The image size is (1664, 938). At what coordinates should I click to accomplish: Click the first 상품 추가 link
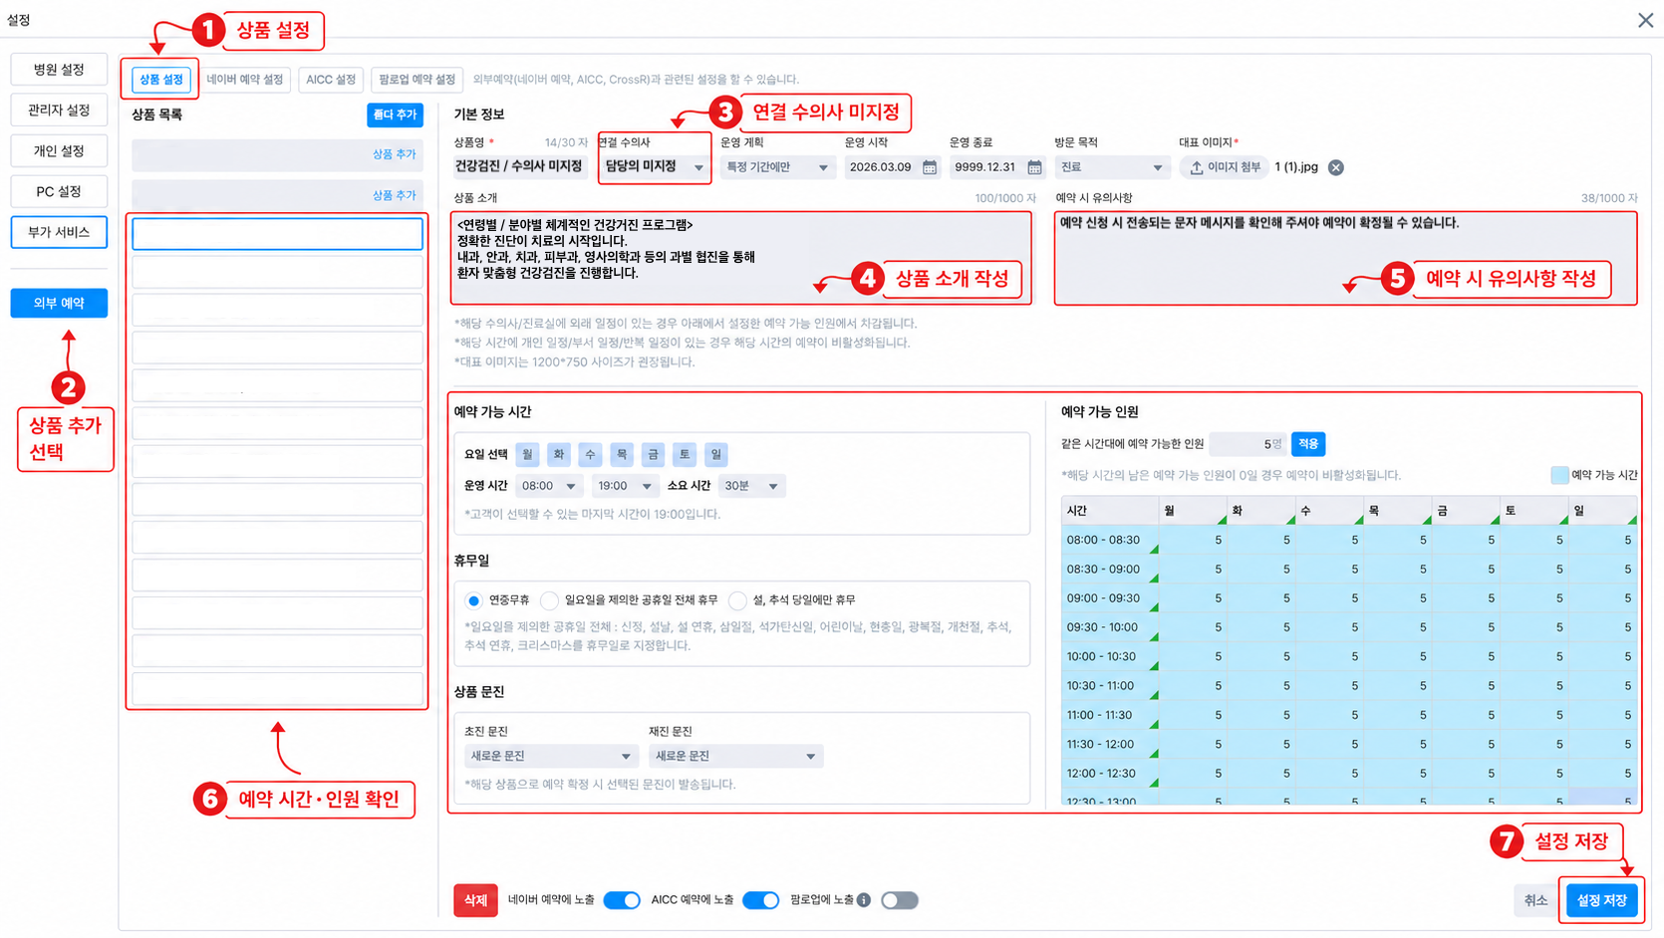click(394, 154)
